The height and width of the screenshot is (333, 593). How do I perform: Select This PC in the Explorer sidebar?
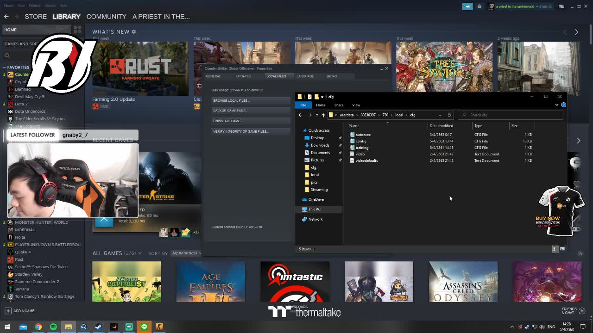[314, 209]
